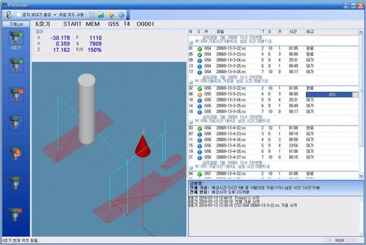The height and width of the screenshot is (245, 366).
Task: Enable the 문자 보내기 활성 checkbox
Action: click(19, 15)
